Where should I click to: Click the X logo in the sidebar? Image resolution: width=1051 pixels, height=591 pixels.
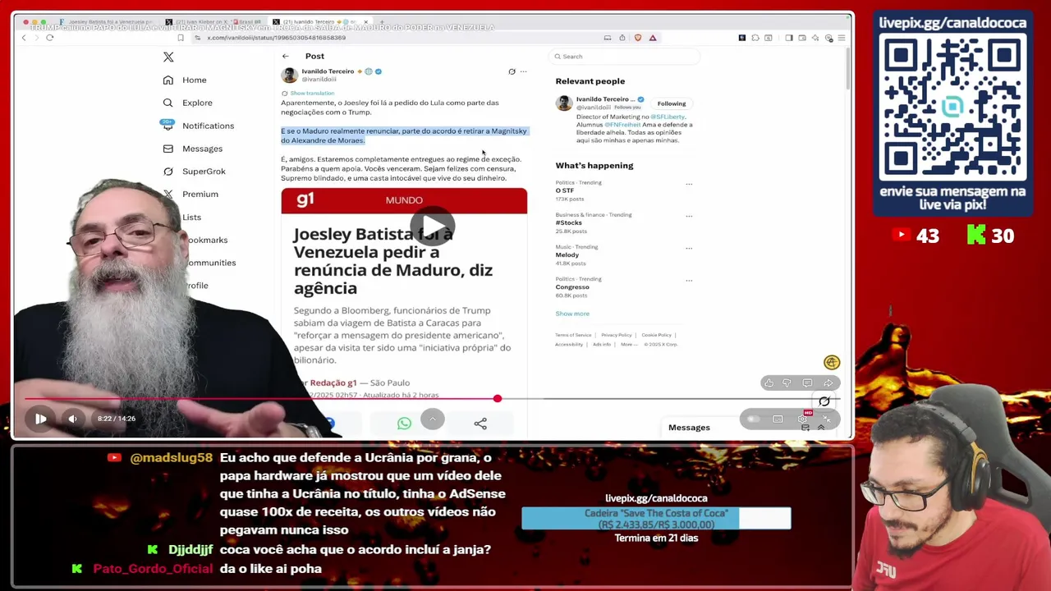tap(168, 57)
